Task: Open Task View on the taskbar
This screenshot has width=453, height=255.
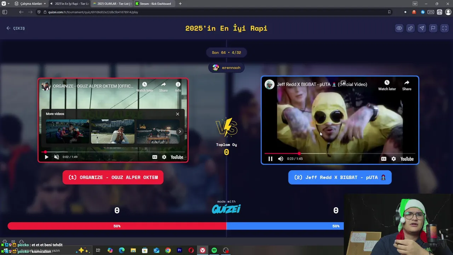Action: pos(98,250)
